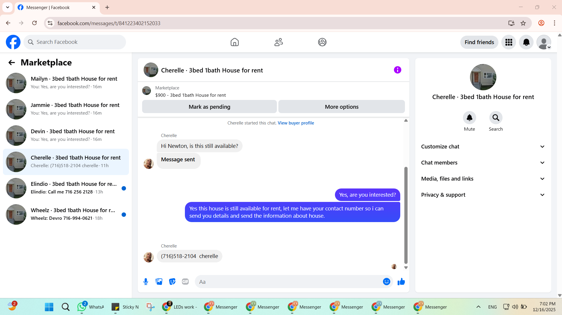
Task: Open Devin 3bed 1bath House conversation
Action: [x=66, y=136]
